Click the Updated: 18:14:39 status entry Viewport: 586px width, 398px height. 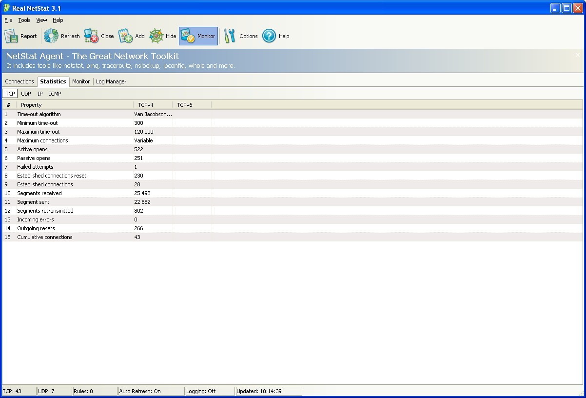269,391
